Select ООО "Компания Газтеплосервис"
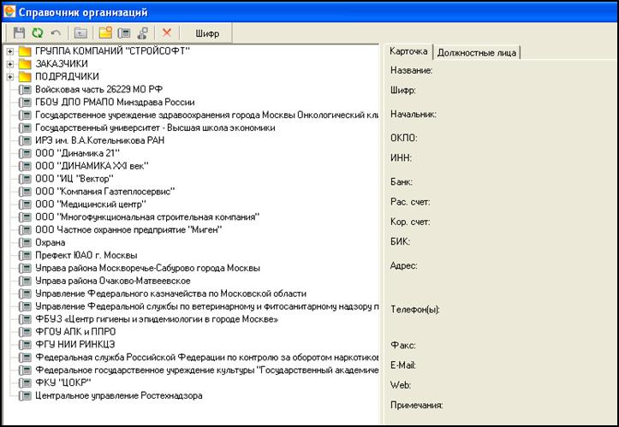 tap(105, 192)
